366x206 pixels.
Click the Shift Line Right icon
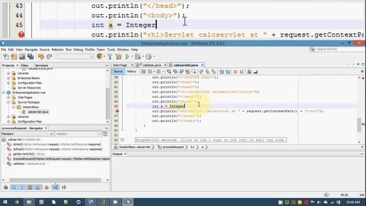(x=228, y=72)
